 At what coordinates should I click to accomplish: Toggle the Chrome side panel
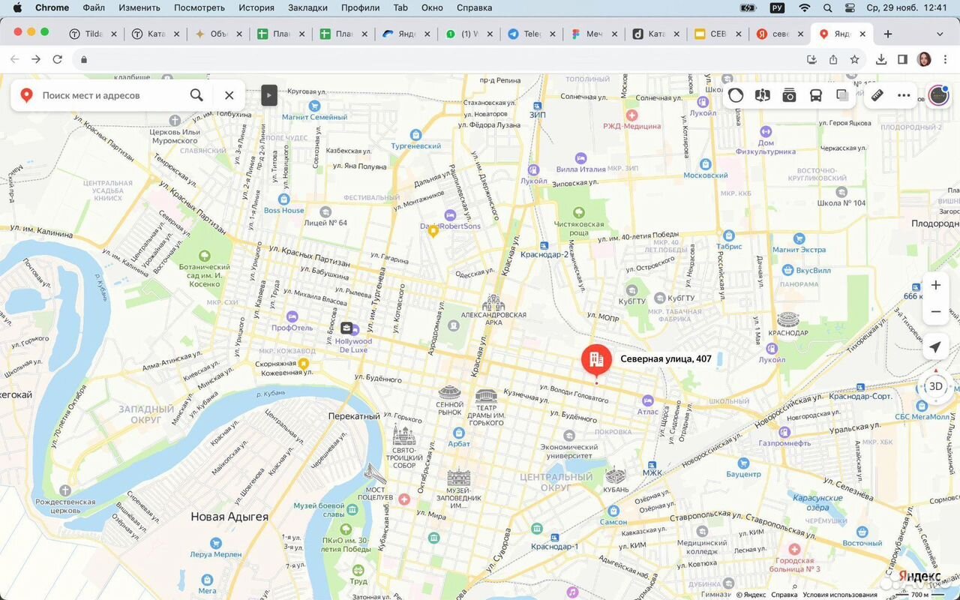click(x=903, y=59)
